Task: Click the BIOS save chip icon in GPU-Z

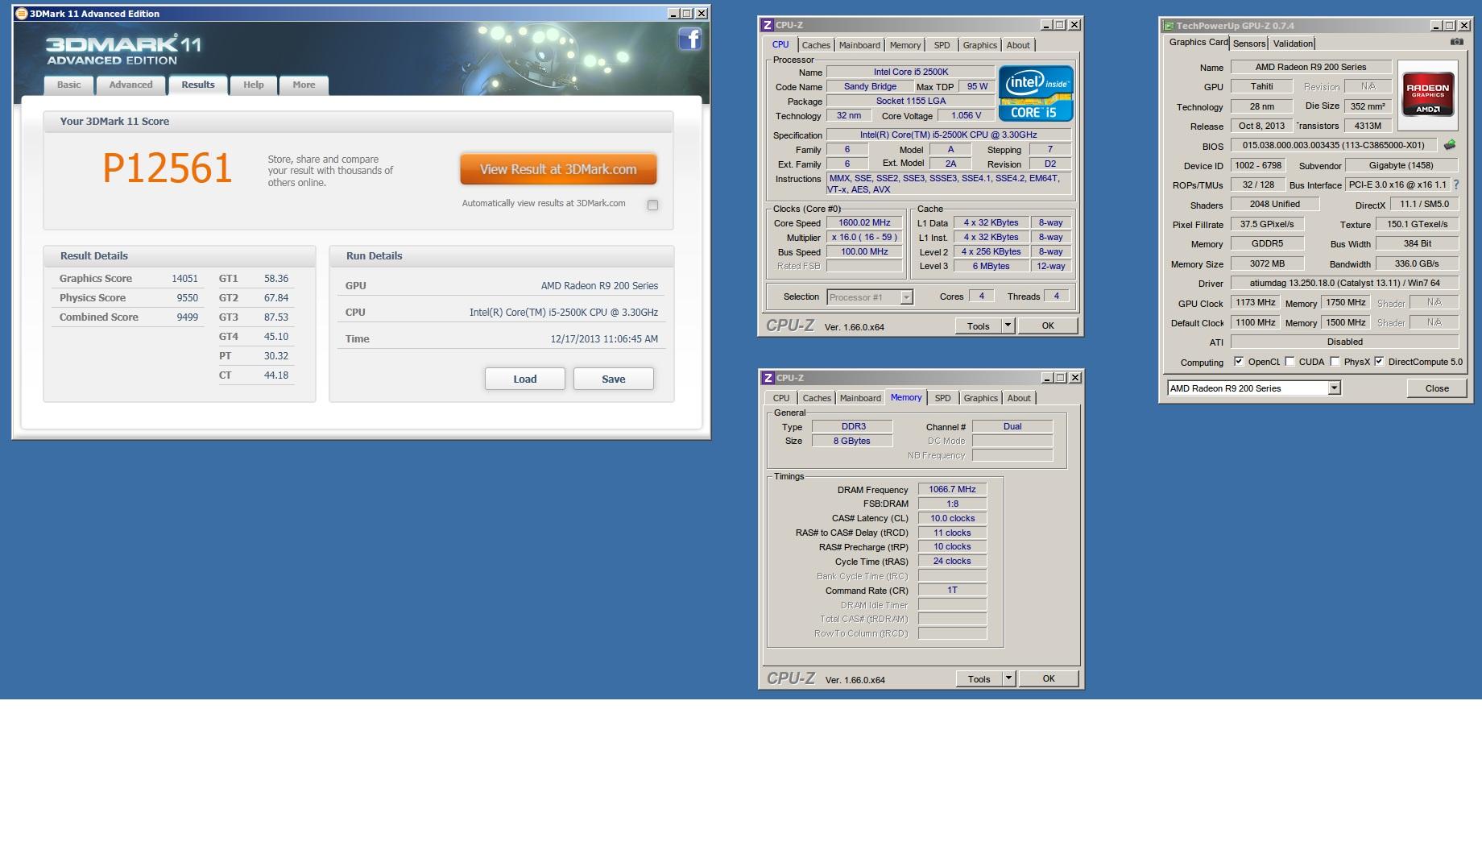Action: click(x=1450, y=145)
